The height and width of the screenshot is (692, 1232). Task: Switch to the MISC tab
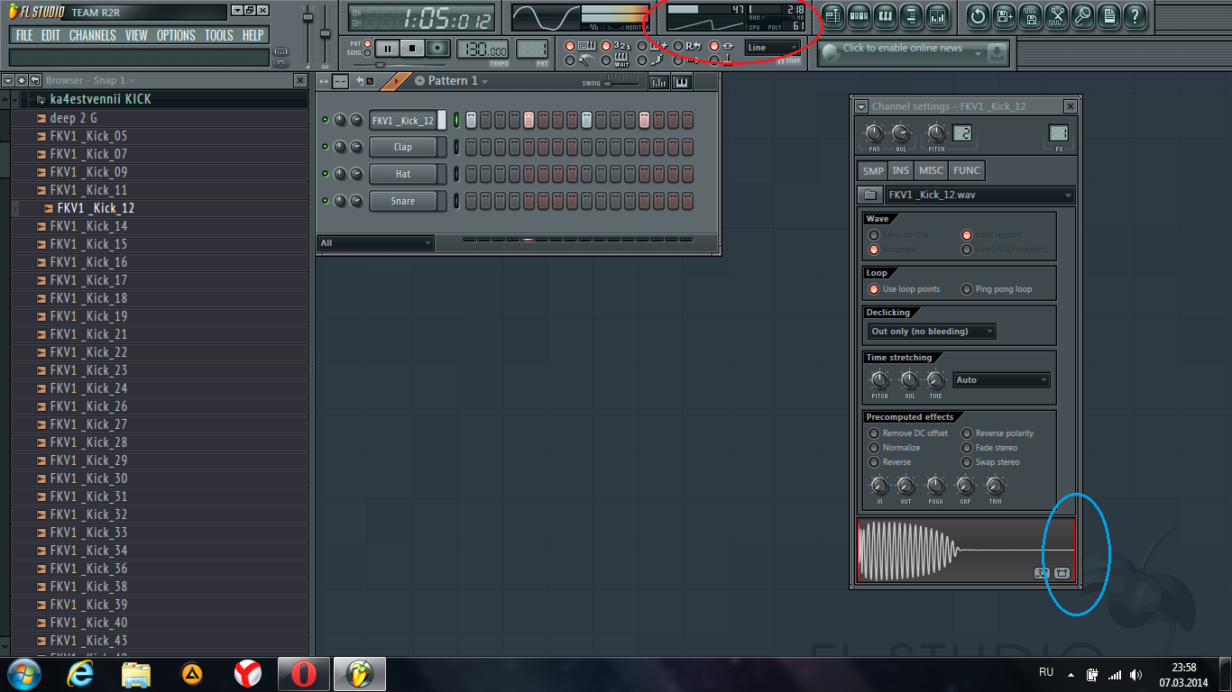931,170
